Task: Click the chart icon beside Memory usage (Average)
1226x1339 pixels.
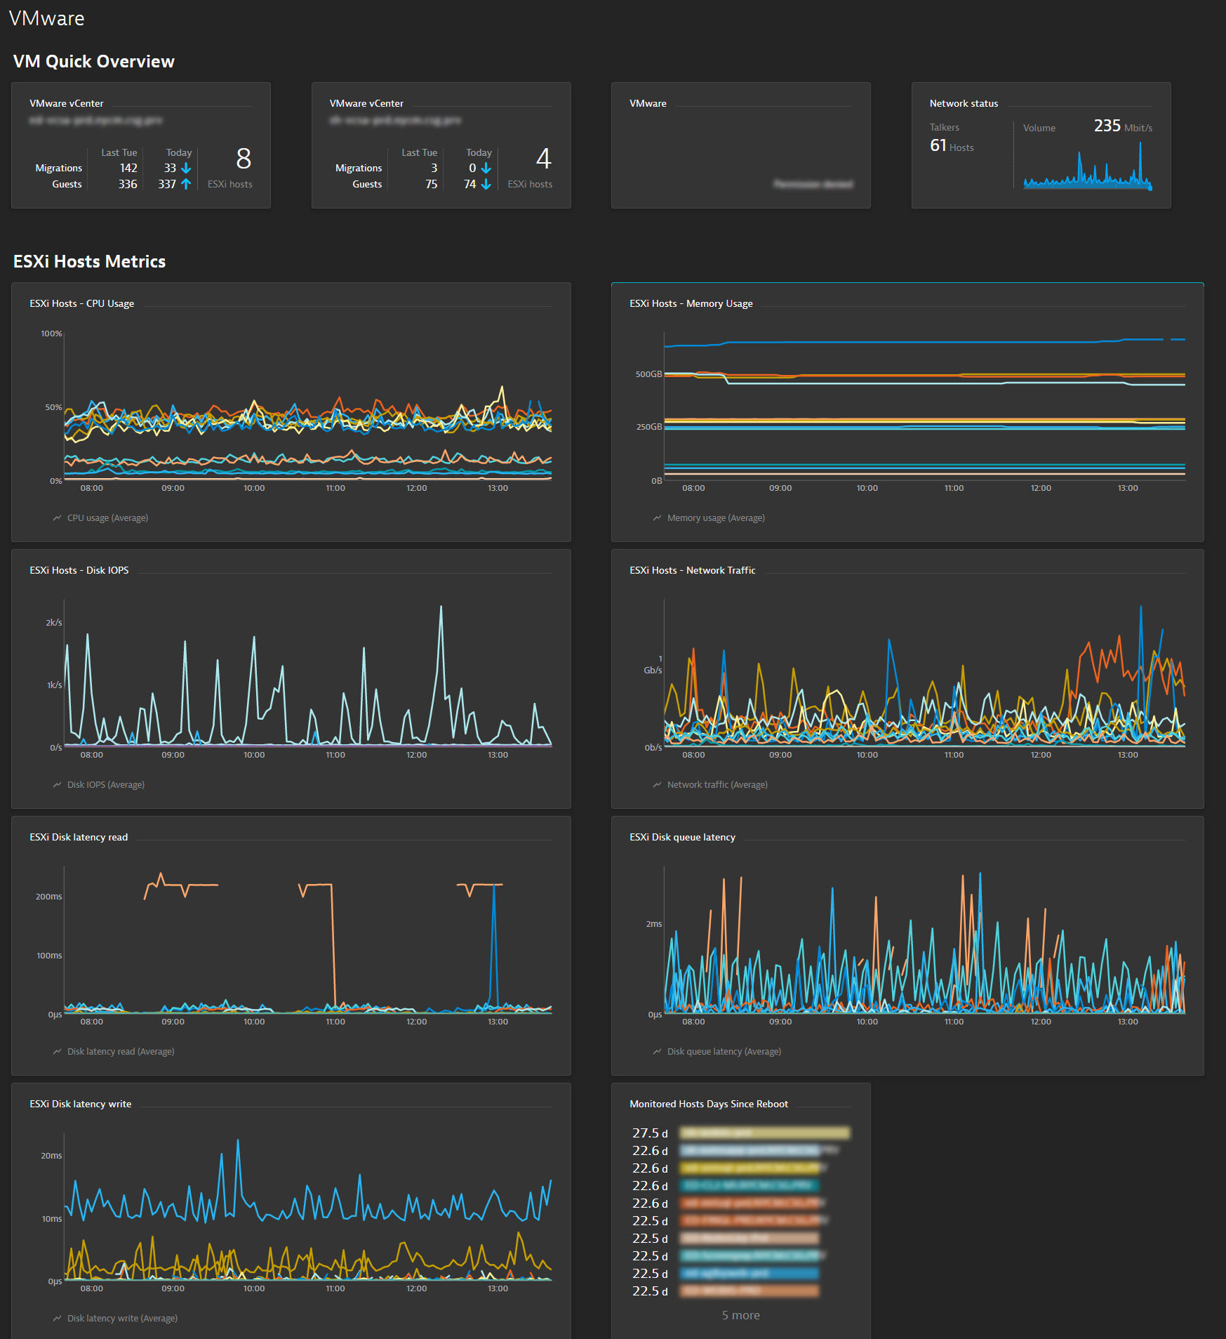Action: pos(657,518)
